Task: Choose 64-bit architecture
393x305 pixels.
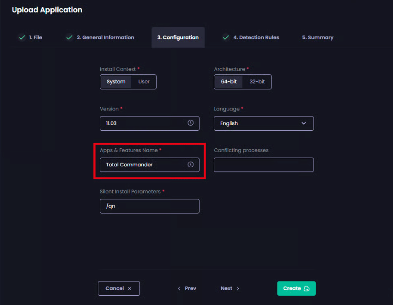Action: click(x=229, y=82)
